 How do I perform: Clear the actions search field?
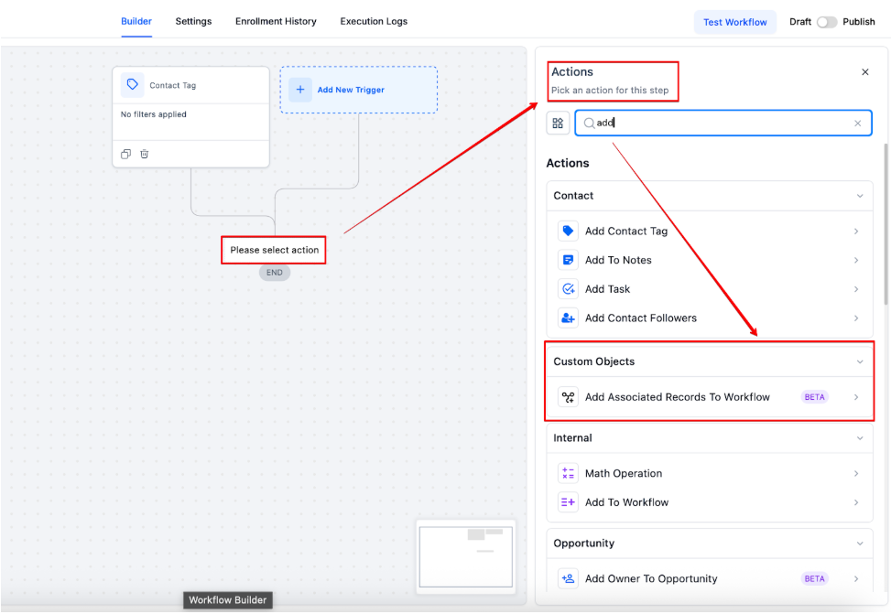(x=857, y=124)
